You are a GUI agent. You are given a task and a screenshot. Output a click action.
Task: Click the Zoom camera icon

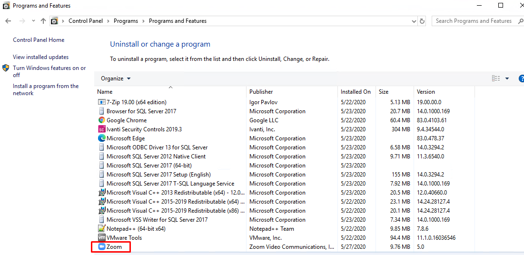point(101,247)
